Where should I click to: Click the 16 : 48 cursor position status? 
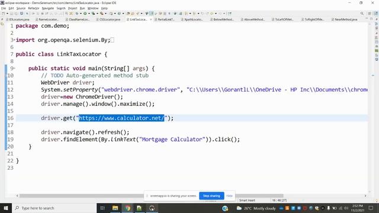[280, 200]
